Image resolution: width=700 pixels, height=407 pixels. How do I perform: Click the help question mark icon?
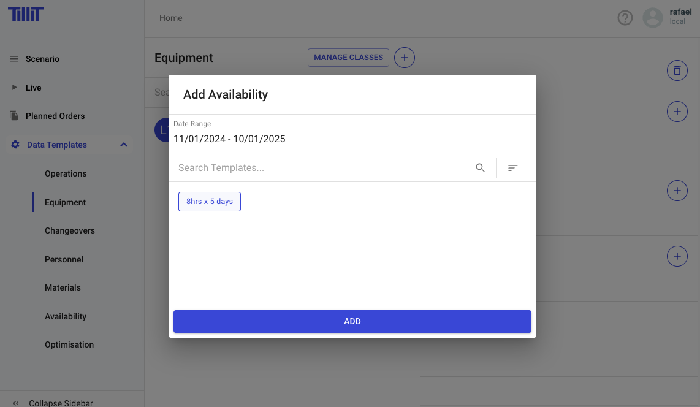[x=625, y=18]
